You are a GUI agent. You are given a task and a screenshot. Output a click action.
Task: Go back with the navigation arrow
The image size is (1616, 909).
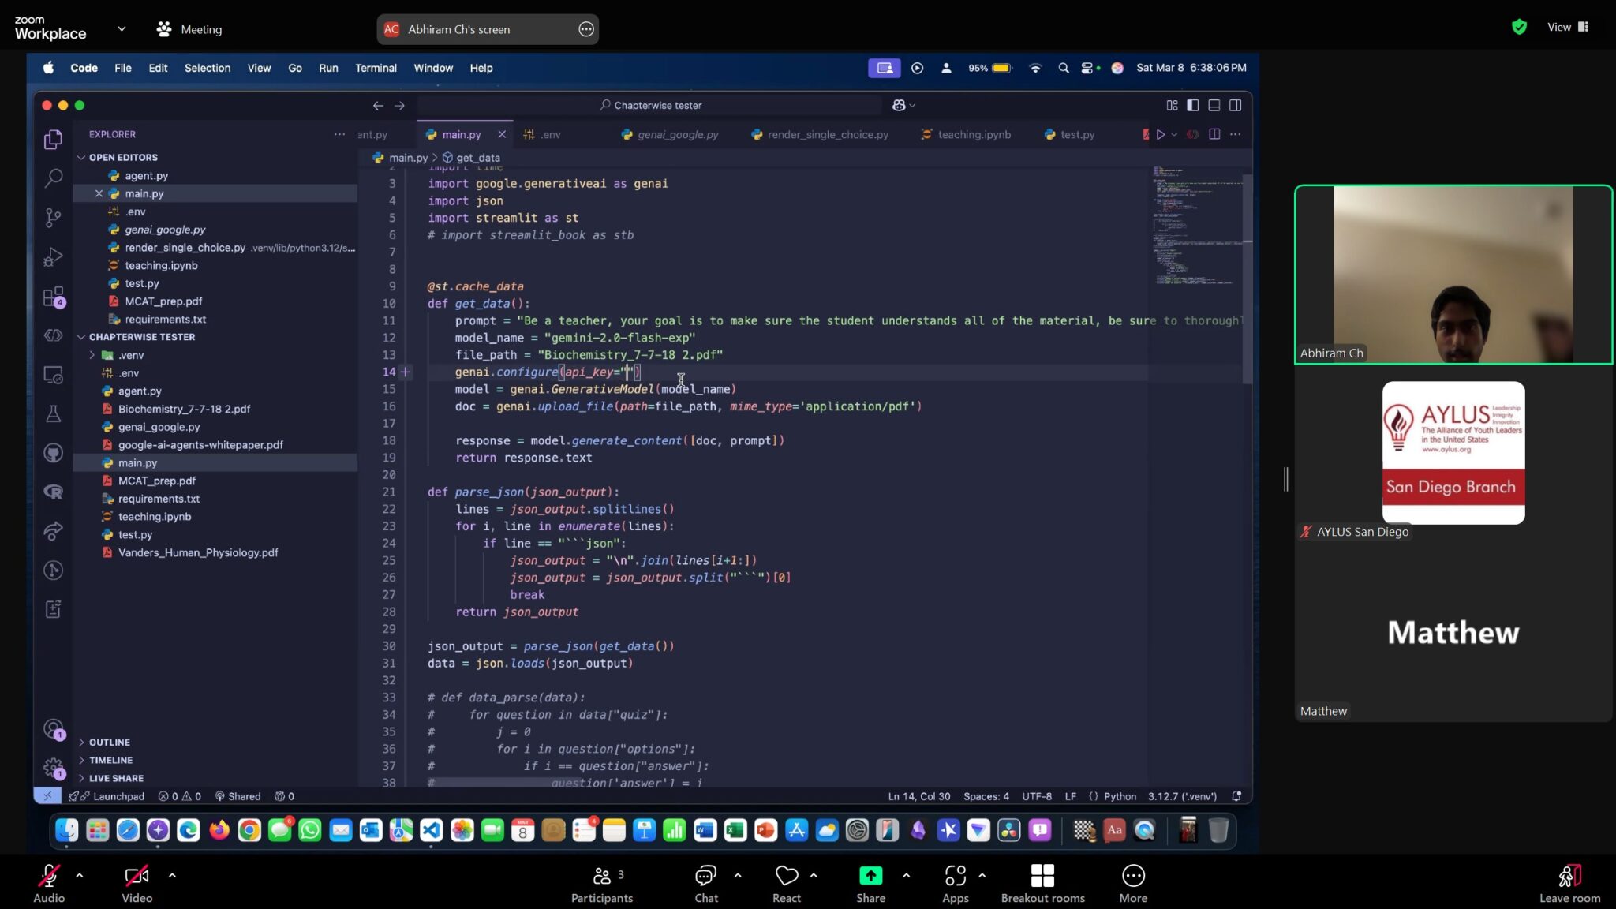[x=378, y=105]
